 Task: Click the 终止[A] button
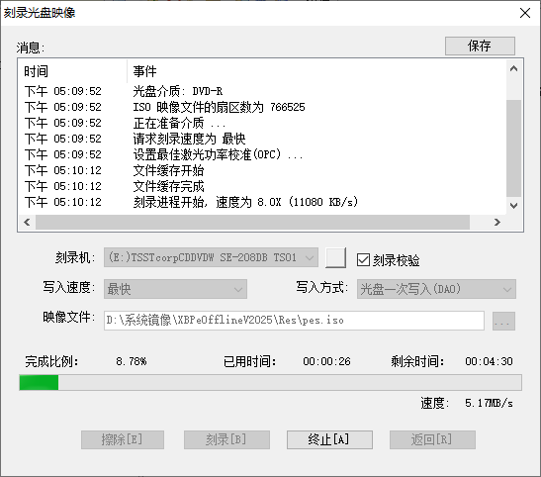point(329,439)
